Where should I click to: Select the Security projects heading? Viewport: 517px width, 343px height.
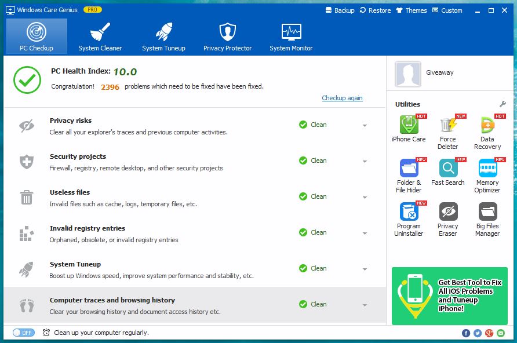pos(78,156)
